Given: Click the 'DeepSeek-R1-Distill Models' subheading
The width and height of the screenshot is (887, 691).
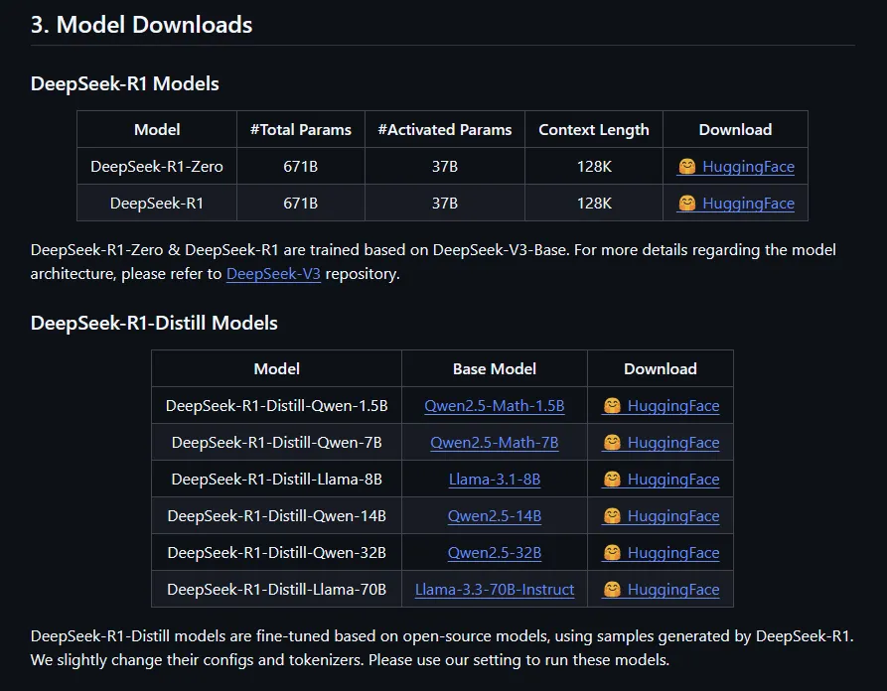Looking at the screenshot, I should tap(154, 323).
